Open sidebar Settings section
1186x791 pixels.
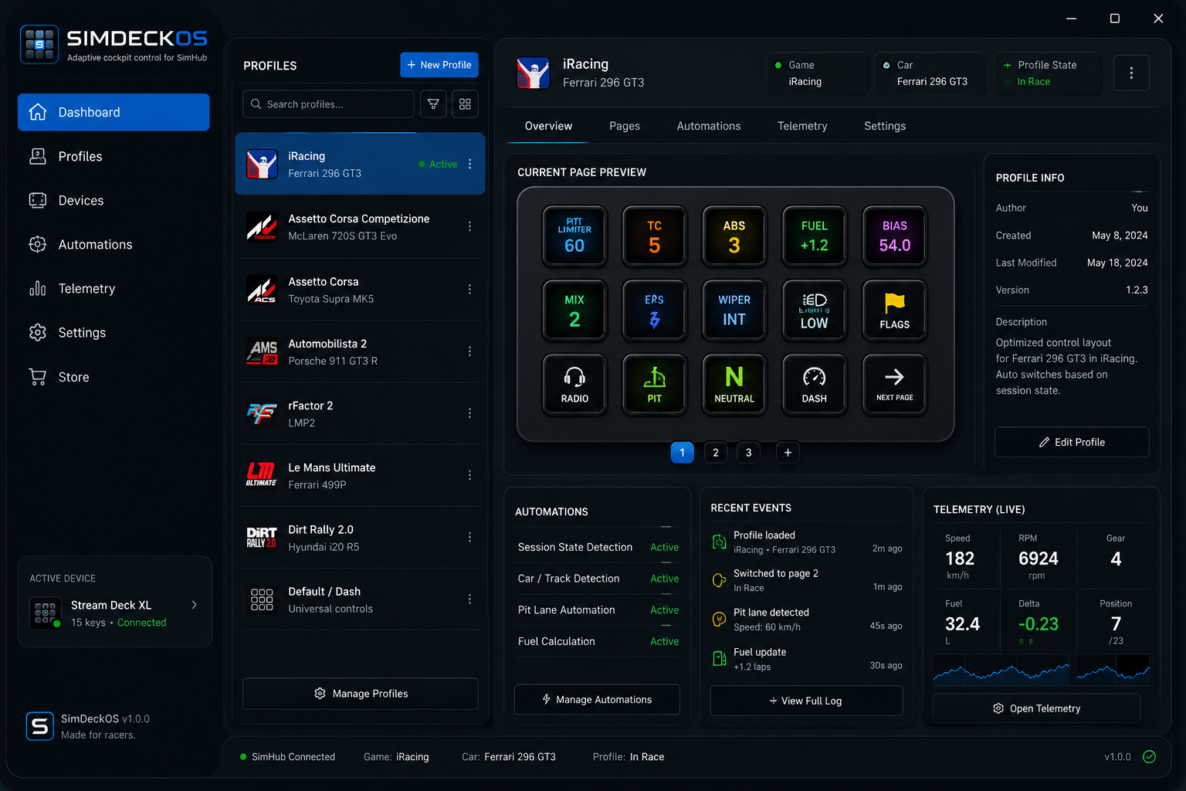pos(114,333)
